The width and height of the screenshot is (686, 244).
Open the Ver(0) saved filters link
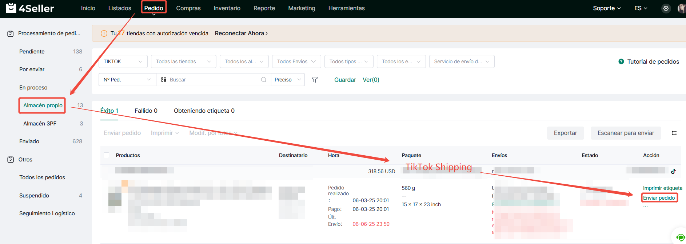pyautogui.click(x=371, y=80)
